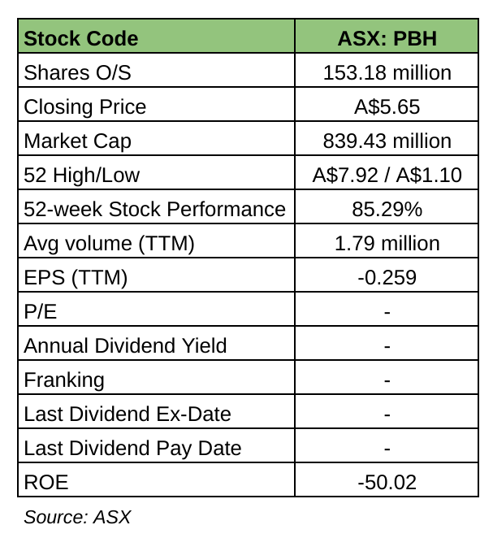Click 52-week Stock Performance label
This screenshot has width=493, height=538.
(x=155, y=209)
